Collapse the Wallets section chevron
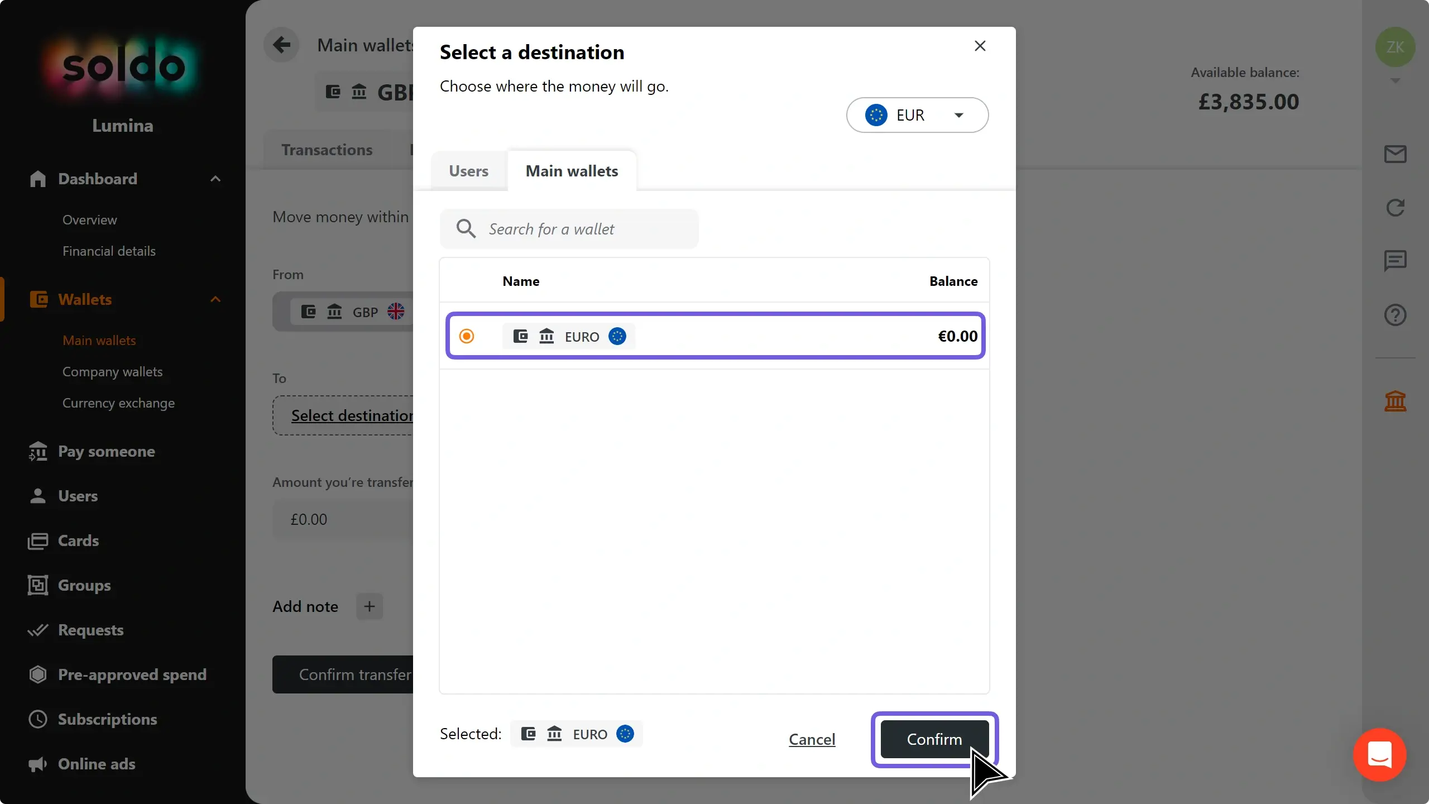The image size is (1429, 804). [215, 299]
